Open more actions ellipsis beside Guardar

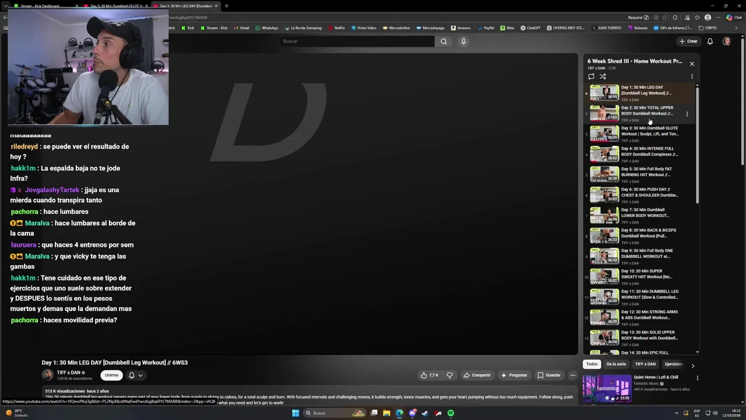(573, 375)
